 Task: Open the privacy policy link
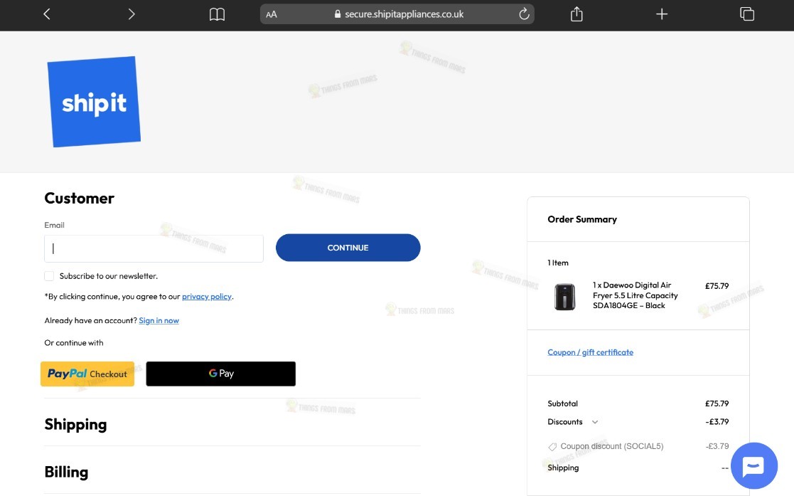[207, 296]
